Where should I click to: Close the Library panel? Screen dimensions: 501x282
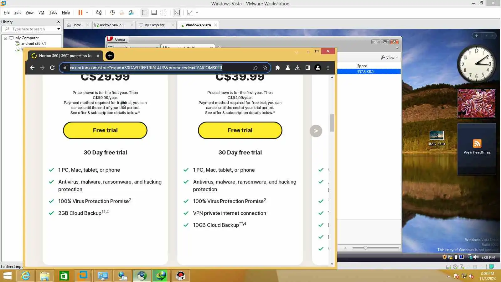point(59,22)
